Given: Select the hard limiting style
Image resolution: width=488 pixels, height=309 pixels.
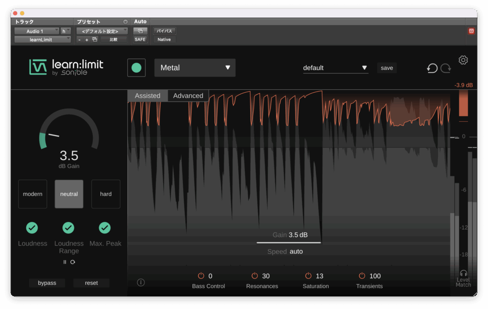Looking at the screenshot, I should tap(106, 194).
